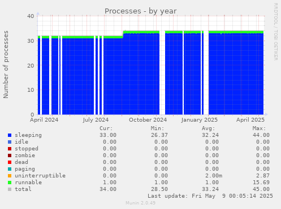Click the stopped legend color swatch
The width and height of the screenshot is (281, 209).
coord(10,149)
